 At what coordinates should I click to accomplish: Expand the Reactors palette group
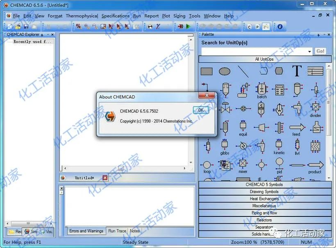pyautogui.click(x=265, y=220)
